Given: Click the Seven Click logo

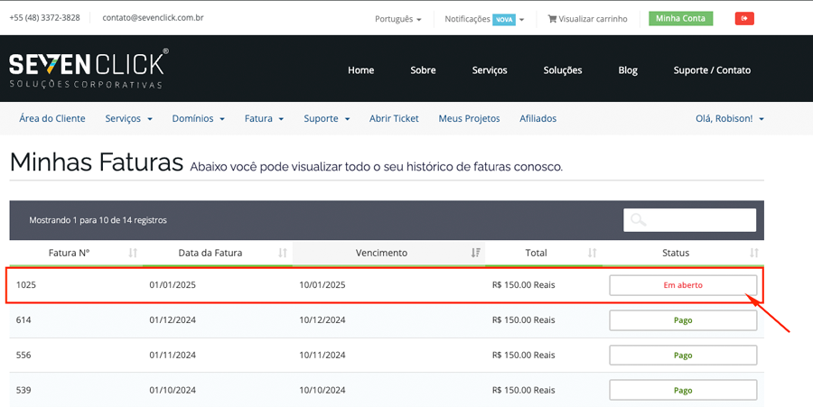Looking at the screenshot, I should tap(88, 69).
